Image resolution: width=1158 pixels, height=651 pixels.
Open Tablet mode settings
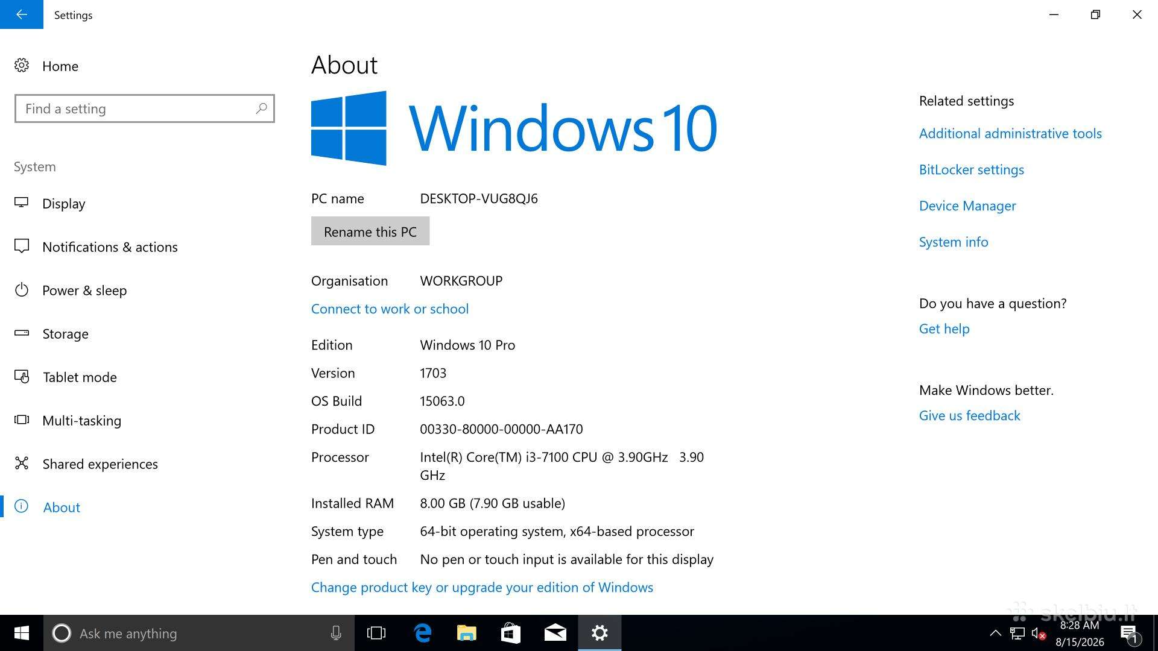(80, 377)
